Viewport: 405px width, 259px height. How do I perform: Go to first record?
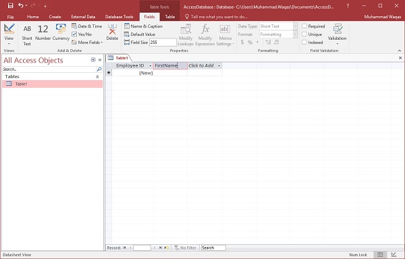(x=124, y=248)
